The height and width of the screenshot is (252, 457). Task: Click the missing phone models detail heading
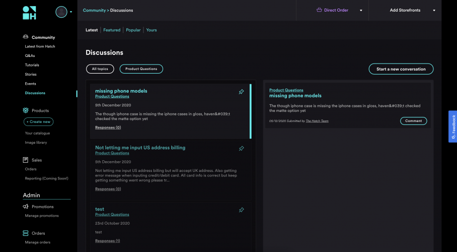tap(295, 95)
